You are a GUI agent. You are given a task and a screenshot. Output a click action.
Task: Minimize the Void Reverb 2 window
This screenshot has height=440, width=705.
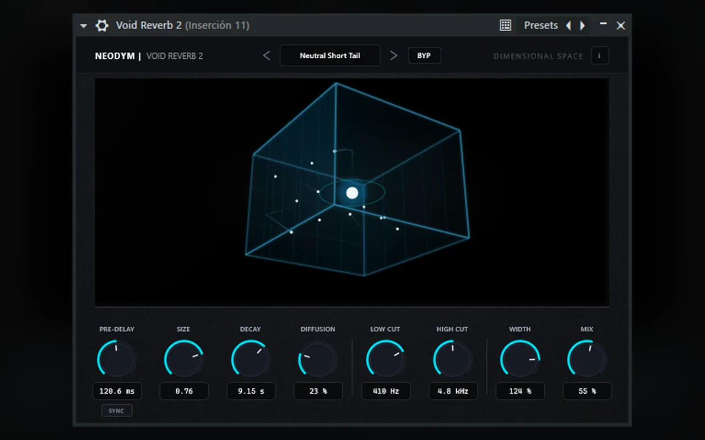(x=603, y=24)
